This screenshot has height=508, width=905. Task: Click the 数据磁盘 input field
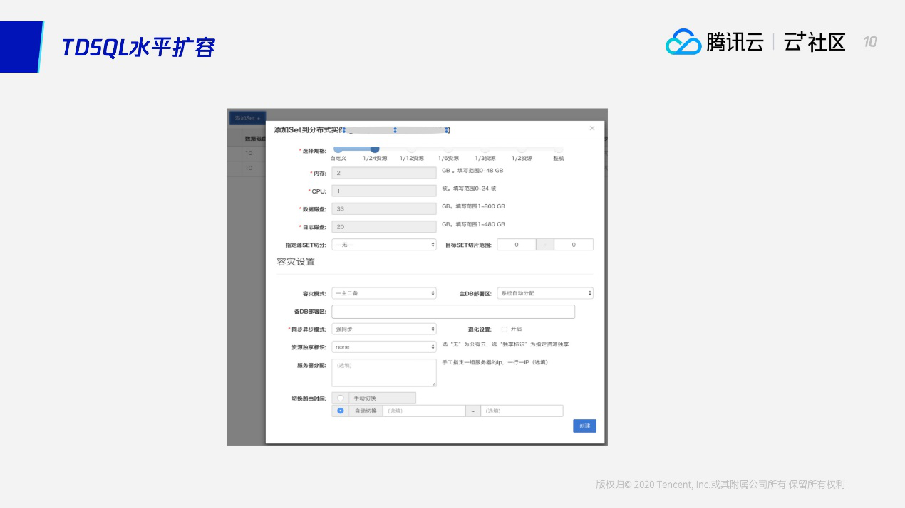click(x=384, y=208)
